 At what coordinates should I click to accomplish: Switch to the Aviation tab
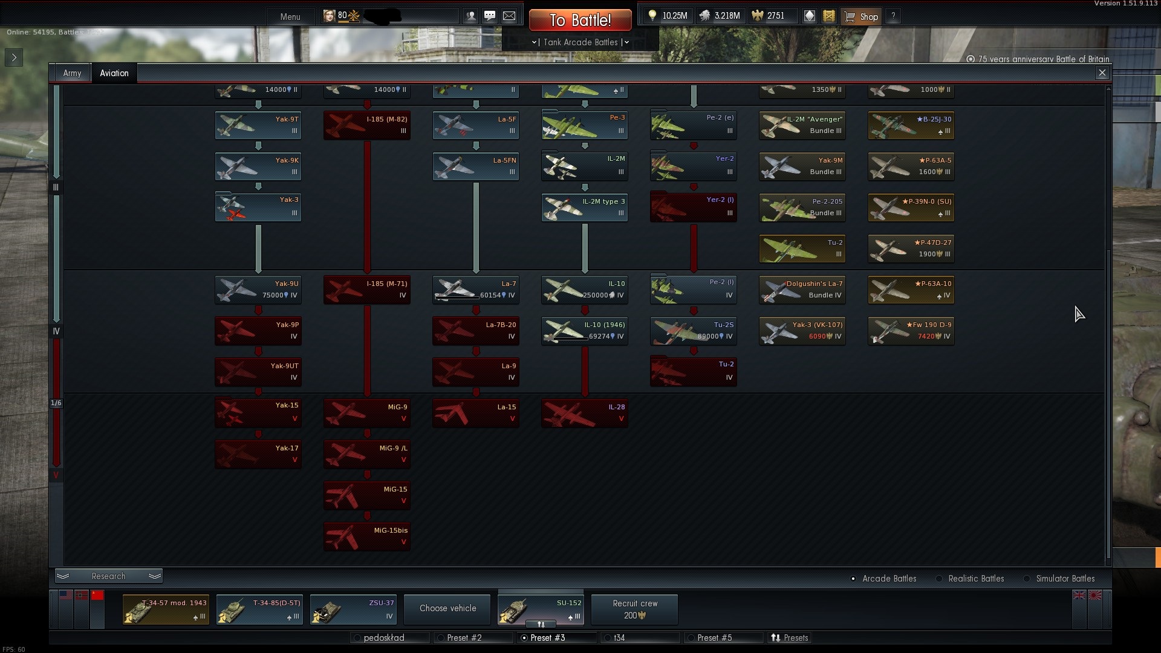(114, 73)
